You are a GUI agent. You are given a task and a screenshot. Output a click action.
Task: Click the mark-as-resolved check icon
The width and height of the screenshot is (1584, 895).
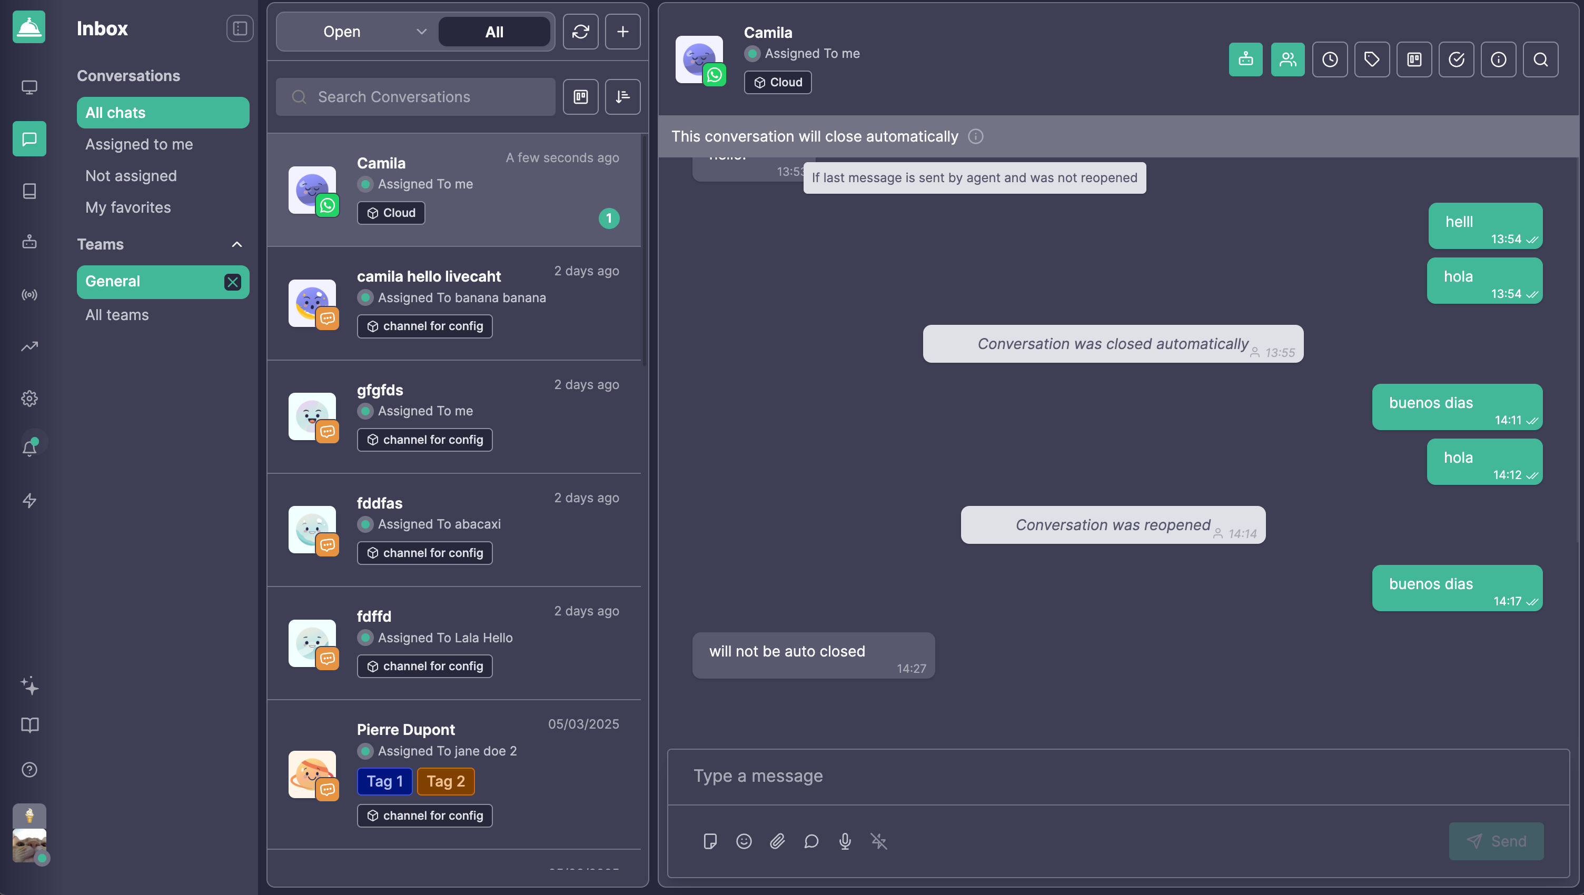point(1456,59)
